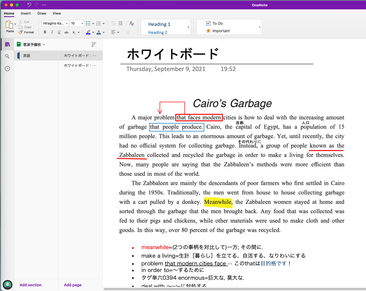Toggle the notebooks navigation pane
This screenshot has height=291, width=366.
[x=7, y=44]
